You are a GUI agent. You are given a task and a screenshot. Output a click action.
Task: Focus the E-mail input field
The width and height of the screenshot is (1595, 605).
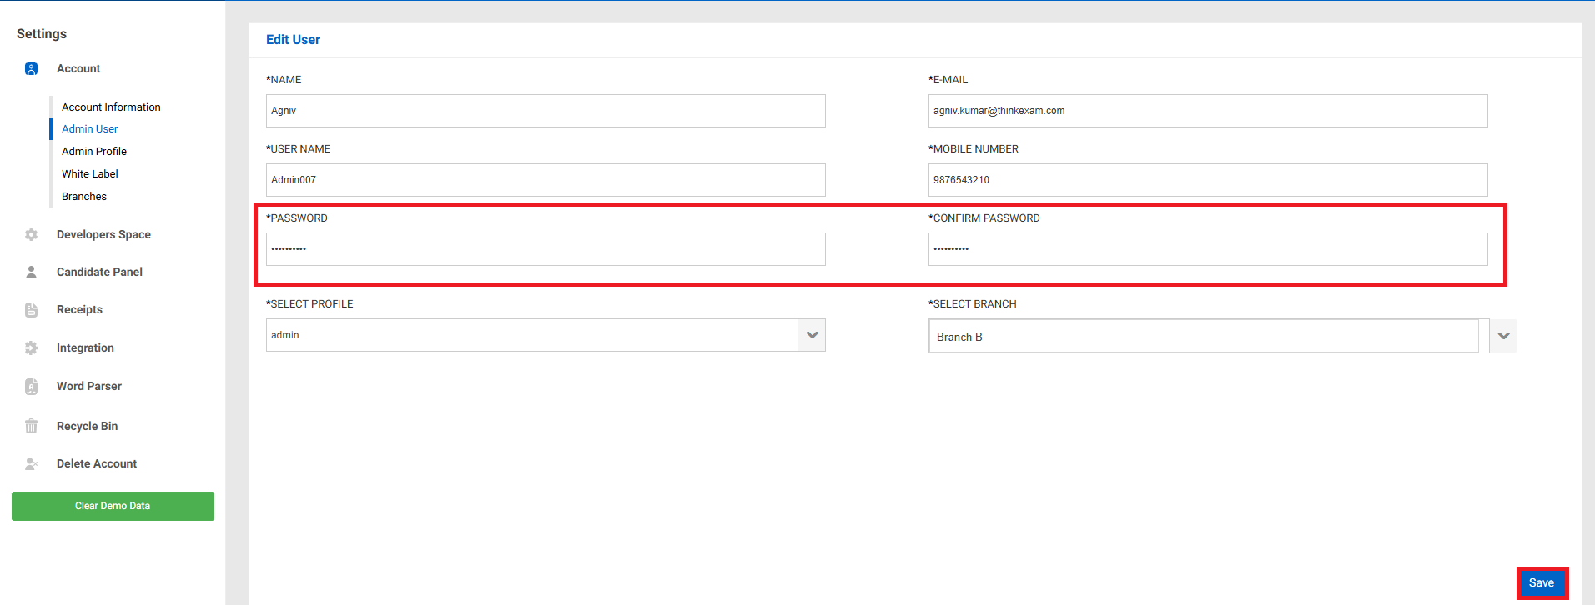click(1207, 111)
